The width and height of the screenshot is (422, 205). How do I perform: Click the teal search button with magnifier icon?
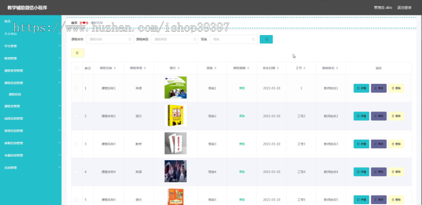pyautogui.click(x=266, y=39)
